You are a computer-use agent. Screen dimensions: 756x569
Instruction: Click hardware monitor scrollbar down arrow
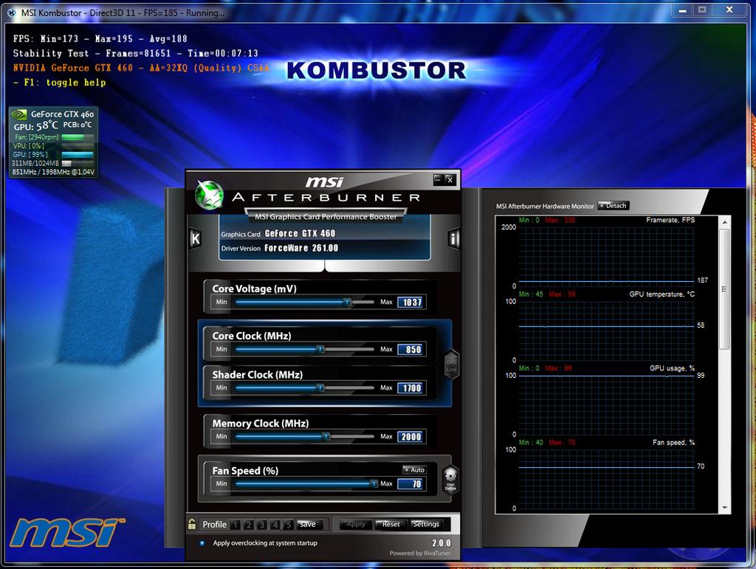coord(725,508)
